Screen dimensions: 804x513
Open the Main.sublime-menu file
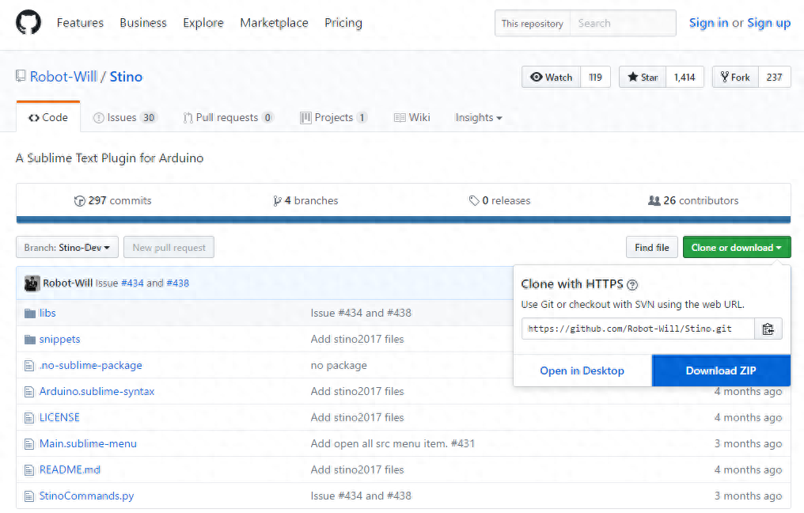tap(88, 444)
